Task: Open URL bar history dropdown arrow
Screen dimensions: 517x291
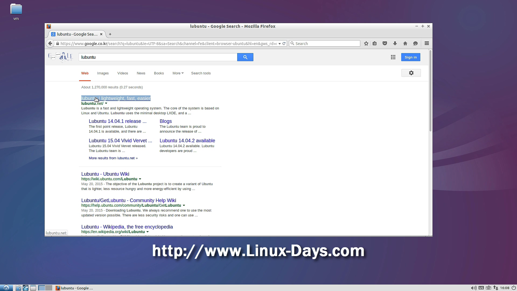Action: click(x=280, y=44)
